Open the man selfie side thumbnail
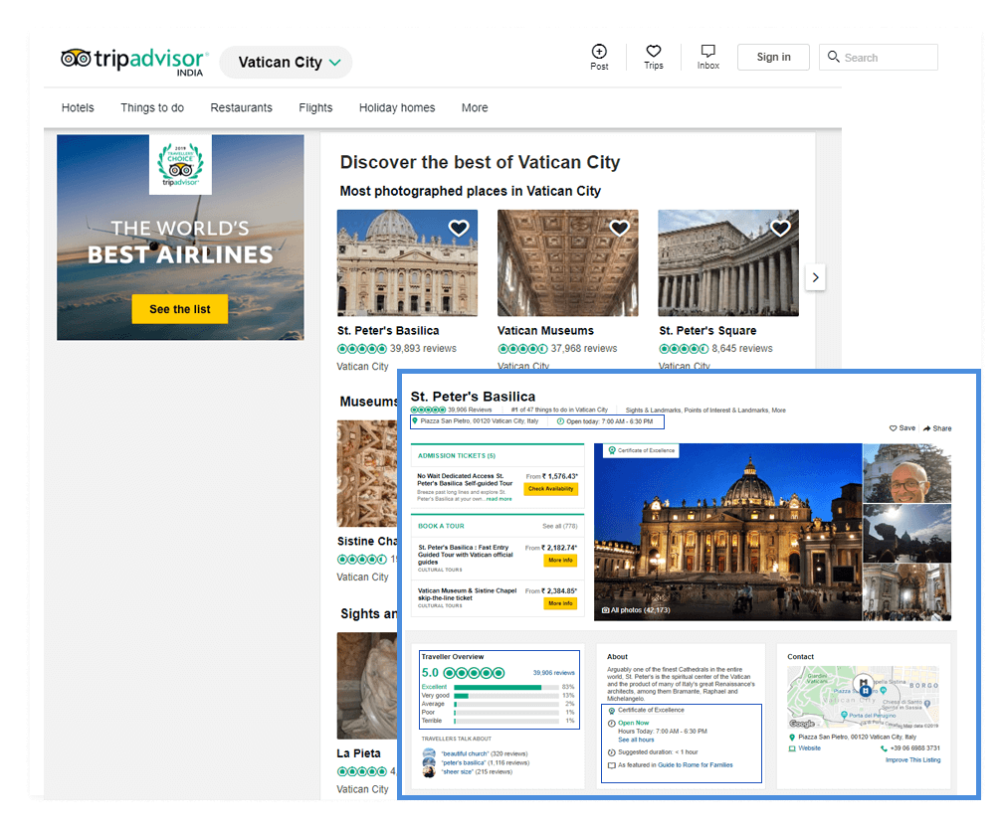The width and height of the screenshot is (1002, 826). tap(906, 473)
